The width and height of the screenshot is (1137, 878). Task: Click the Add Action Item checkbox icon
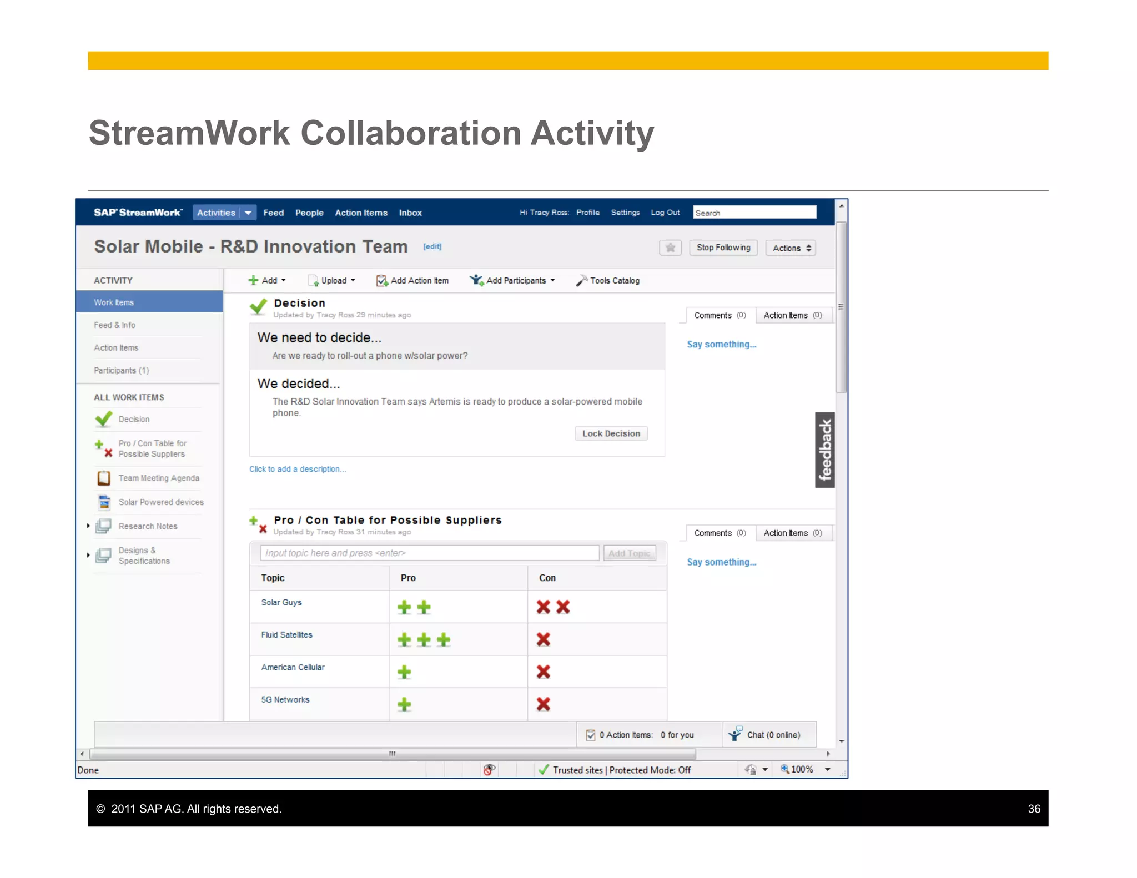[x=382, y=281]
